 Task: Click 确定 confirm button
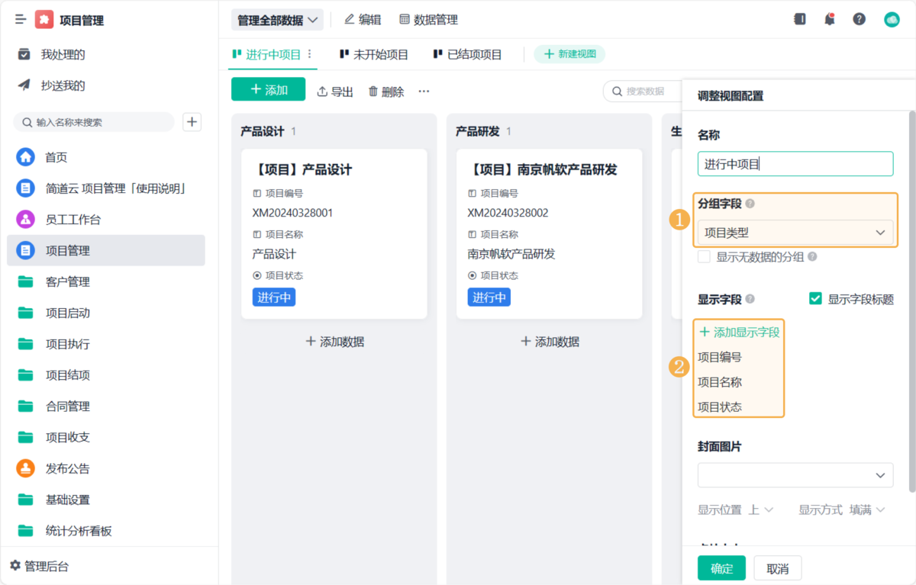[721, 568]
